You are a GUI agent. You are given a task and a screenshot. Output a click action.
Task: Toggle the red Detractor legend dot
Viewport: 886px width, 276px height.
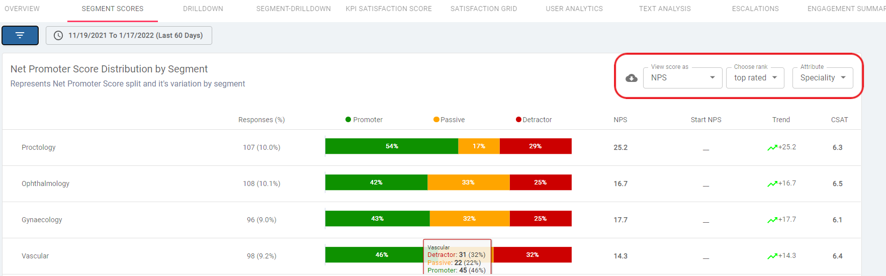point(518,120)
